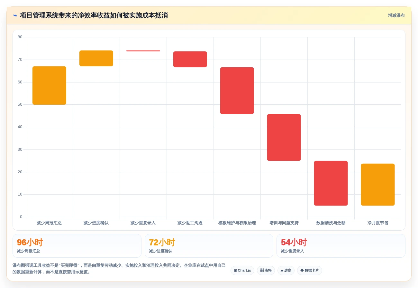The width and height of the screenshot is (418, 288).
Task: Click y-axis tick value 20
Action: 20,172
